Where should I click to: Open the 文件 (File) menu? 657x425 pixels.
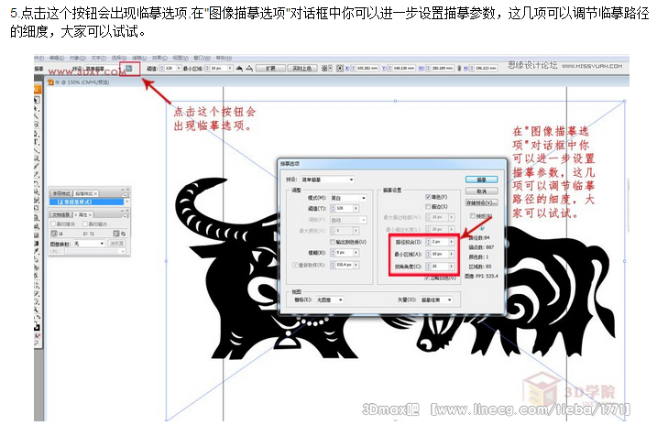38,58
